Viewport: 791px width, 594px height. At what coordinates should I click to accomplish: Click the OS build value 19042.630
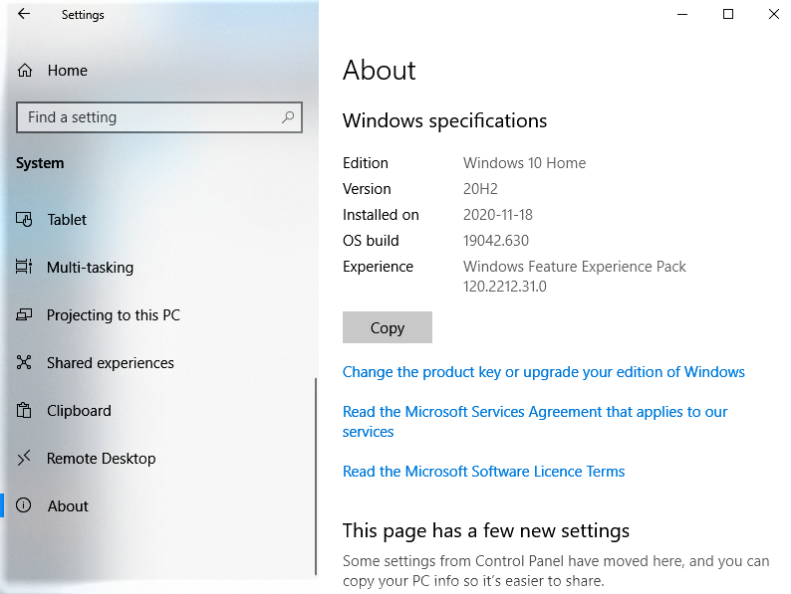496,241
